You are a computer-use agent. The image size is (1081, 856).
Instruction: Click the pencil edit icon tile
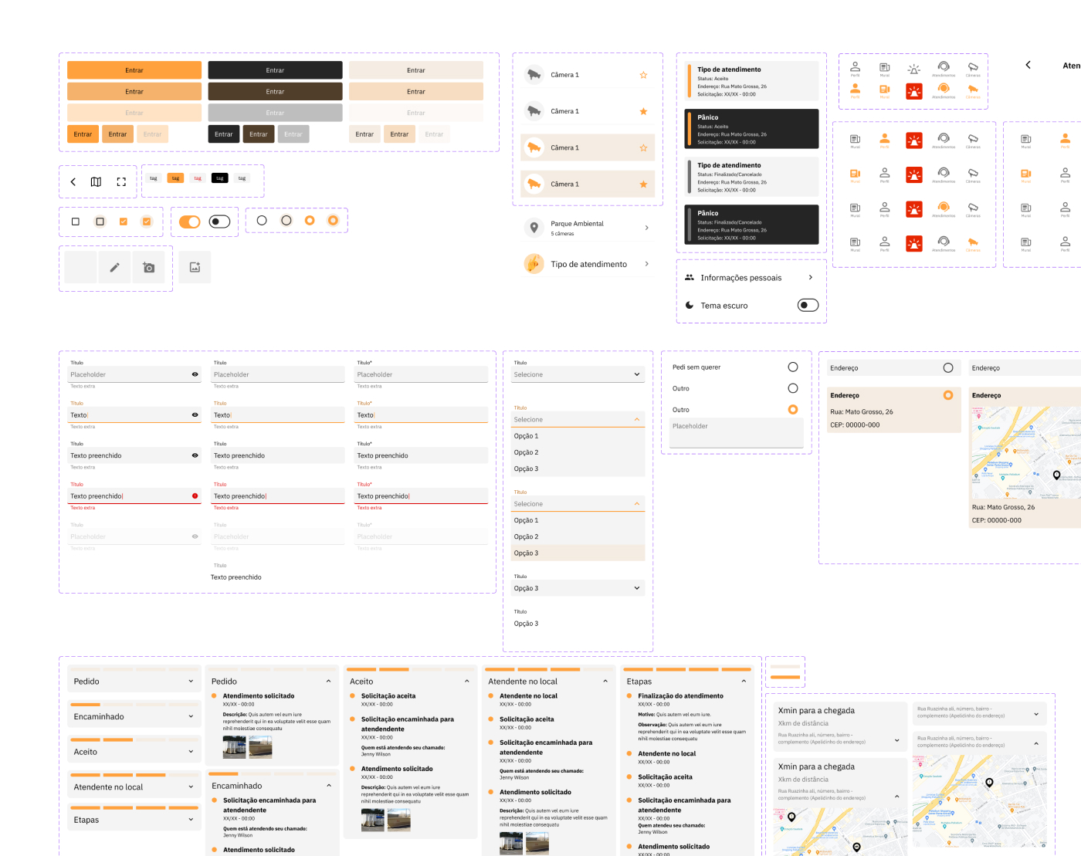pyautogui.click(x=114, y=267)
